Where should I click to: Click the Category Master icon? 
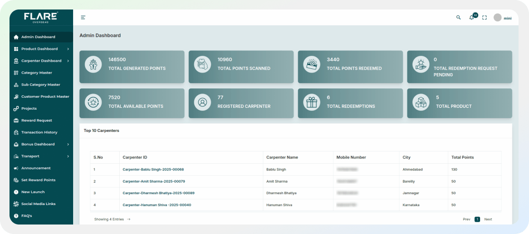tap(16, 73)
